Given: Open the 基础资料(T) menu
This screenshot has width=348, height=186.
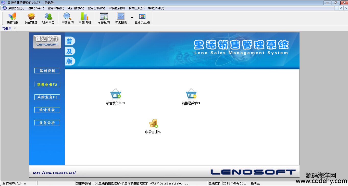Looking at the screenshot, I should 36,8.
